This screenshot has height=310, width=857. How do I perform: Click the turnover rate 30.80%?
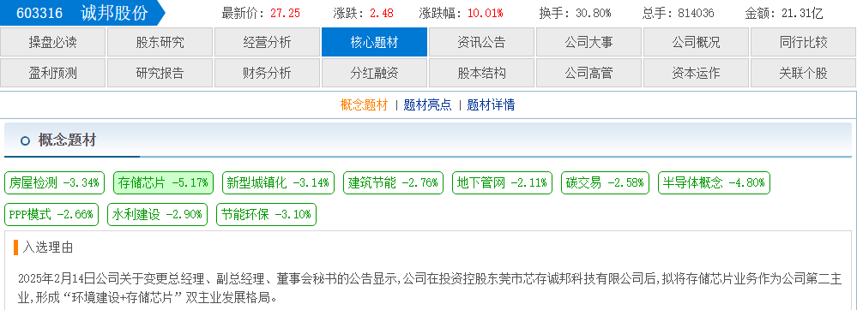(x=594, y=13)
